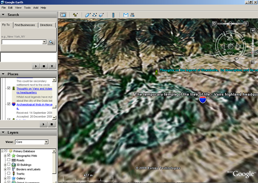Viewport: 258px width, 183px height.
Task: Click the compass look-down arrow
Action: pos(230,53)
